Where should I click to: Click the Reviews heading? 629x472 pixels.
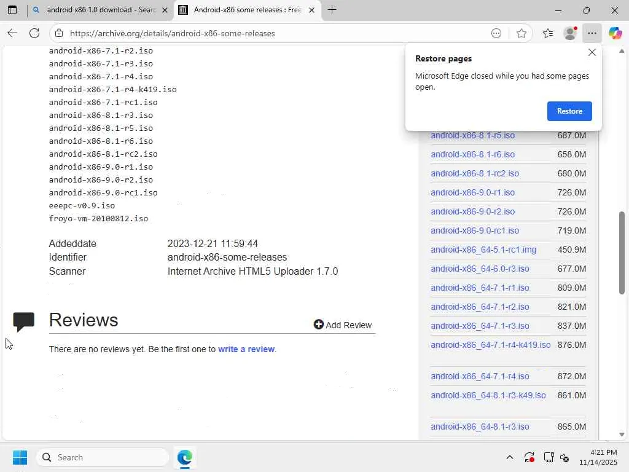(x=84, y=320)
